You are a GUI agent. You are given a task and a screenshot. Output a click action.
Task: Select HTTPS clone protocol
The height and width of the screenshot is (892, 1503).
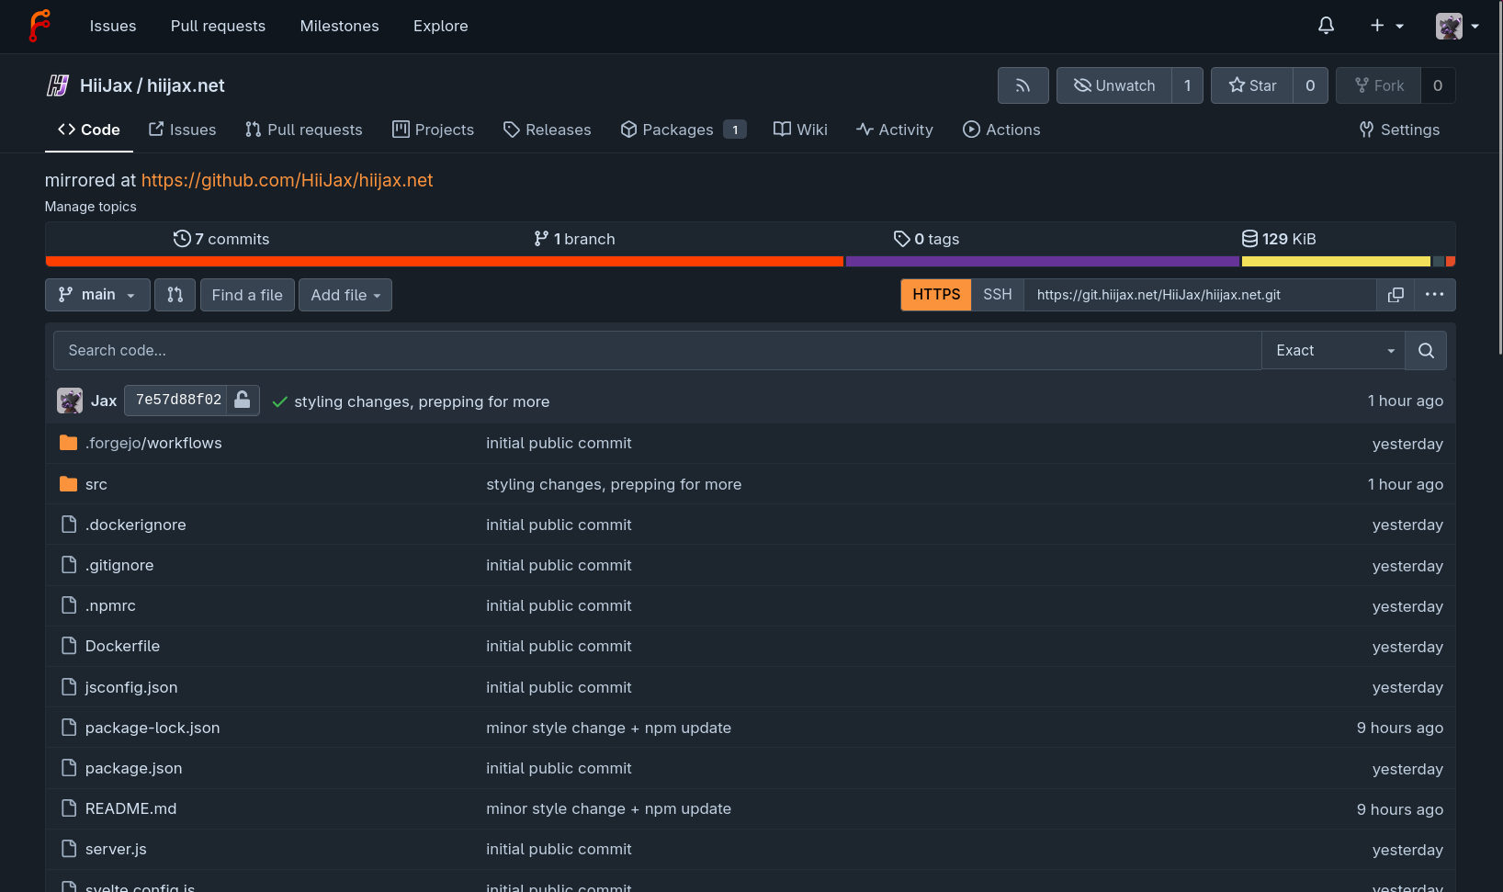click(x=935, y=295)
